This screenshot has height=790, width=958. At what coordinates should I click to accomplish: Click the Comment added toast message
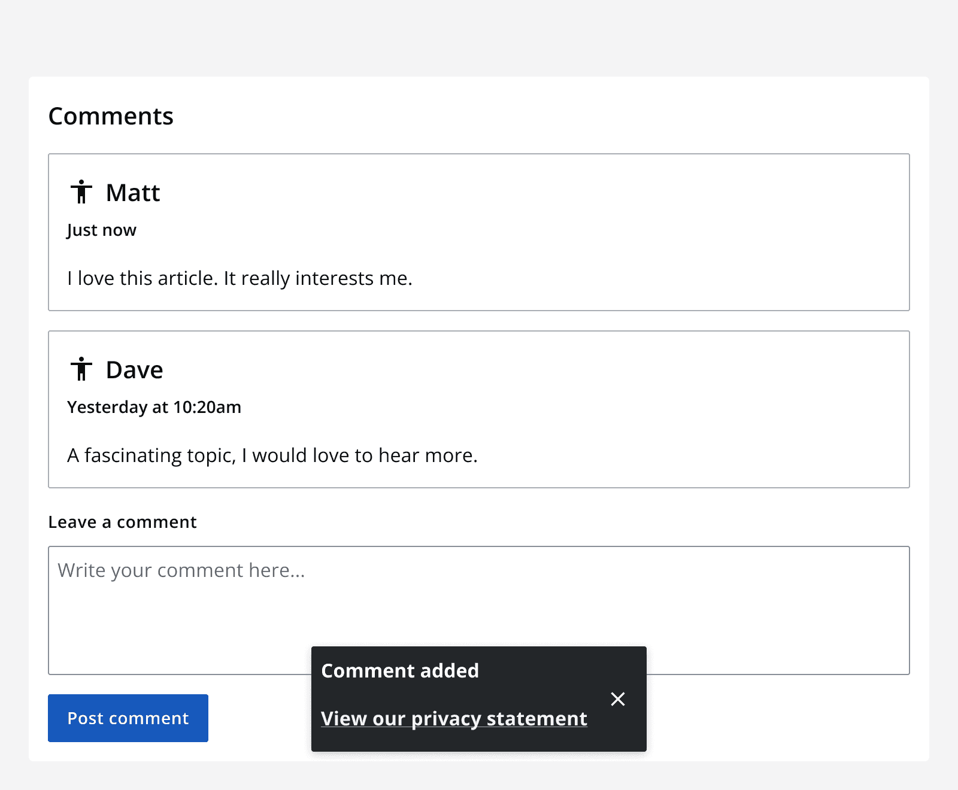coord(400,670)
